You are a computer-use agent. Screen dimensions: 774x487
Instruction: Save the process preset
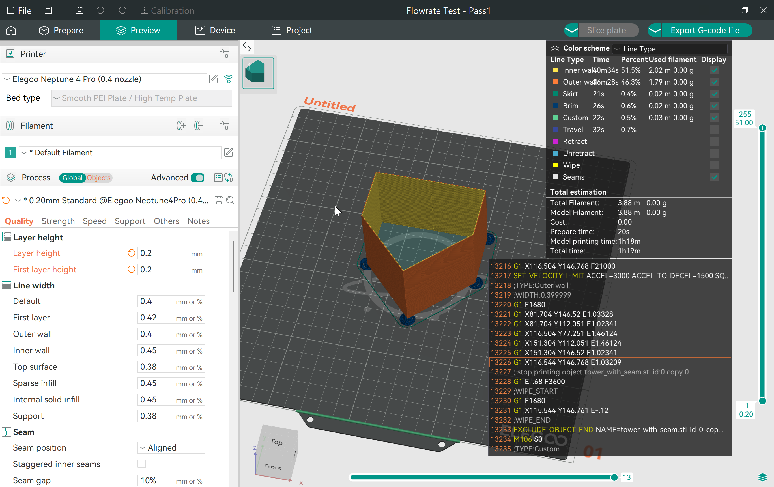point(219,201)
